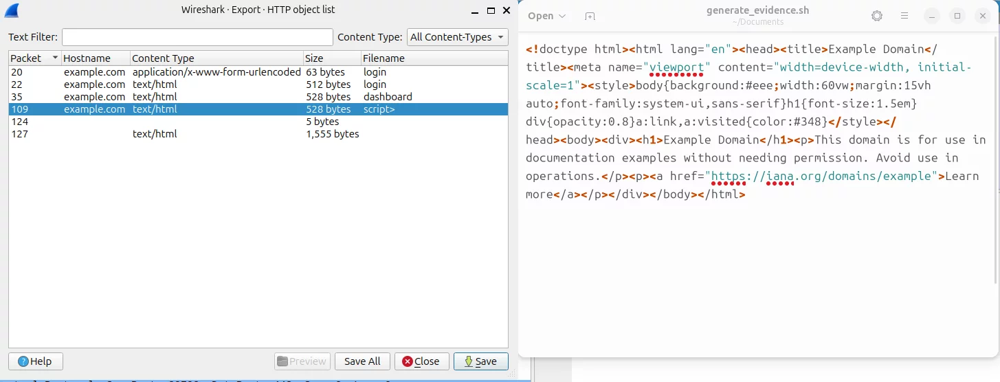Close the generate_evidence.sh editor window
1000x382 pixels.
pyautogui.click(x=984, y=16)
